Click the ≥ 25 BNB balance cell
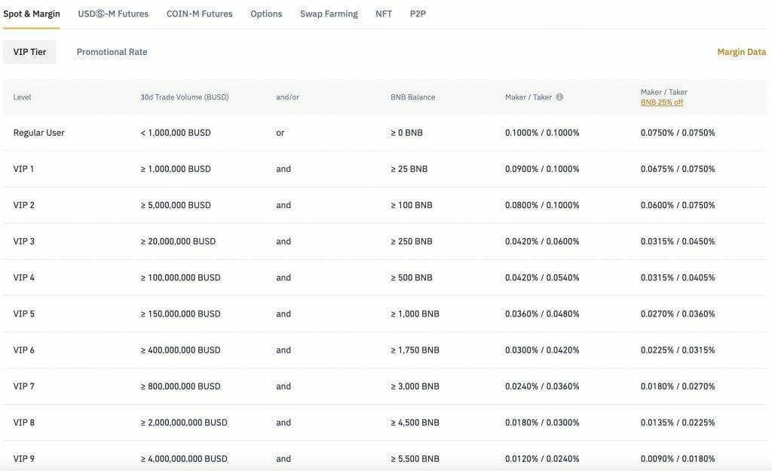The height and width of the screenshot is (471, 772). [409, 169]
